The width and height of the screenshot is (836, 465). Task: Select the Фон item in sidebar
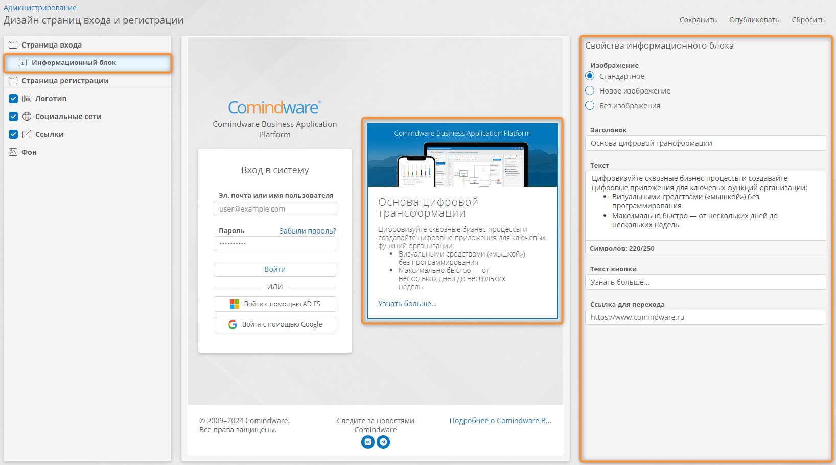[87, 152]
